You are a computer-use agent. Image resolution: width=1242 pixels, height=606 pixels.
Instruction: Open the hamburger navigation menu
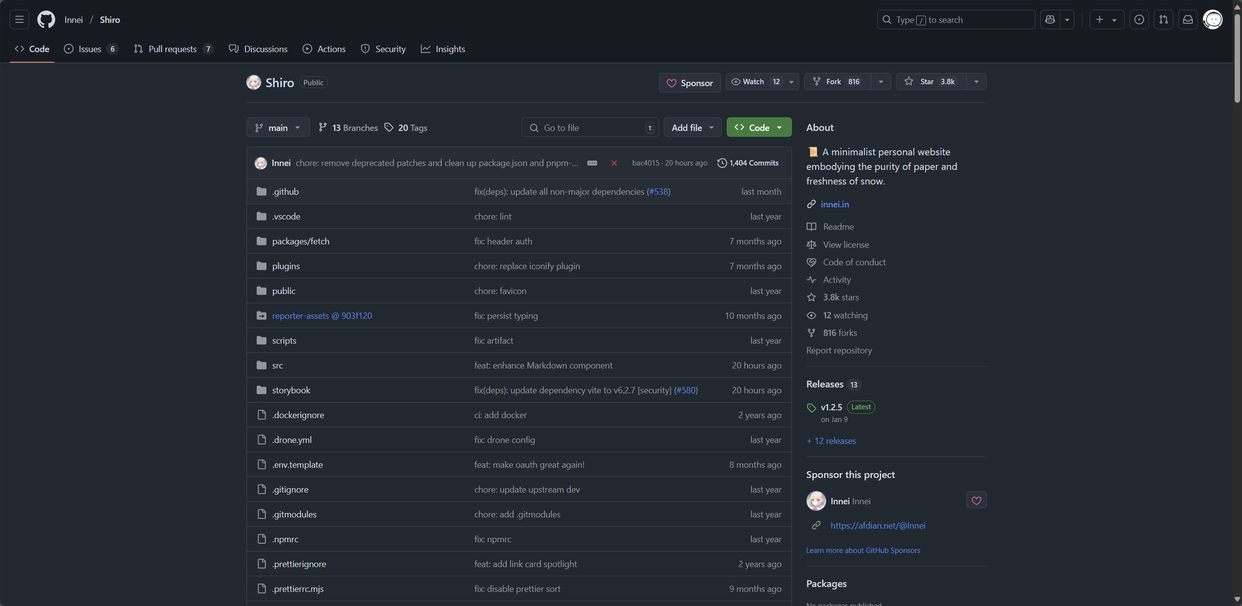19,19
